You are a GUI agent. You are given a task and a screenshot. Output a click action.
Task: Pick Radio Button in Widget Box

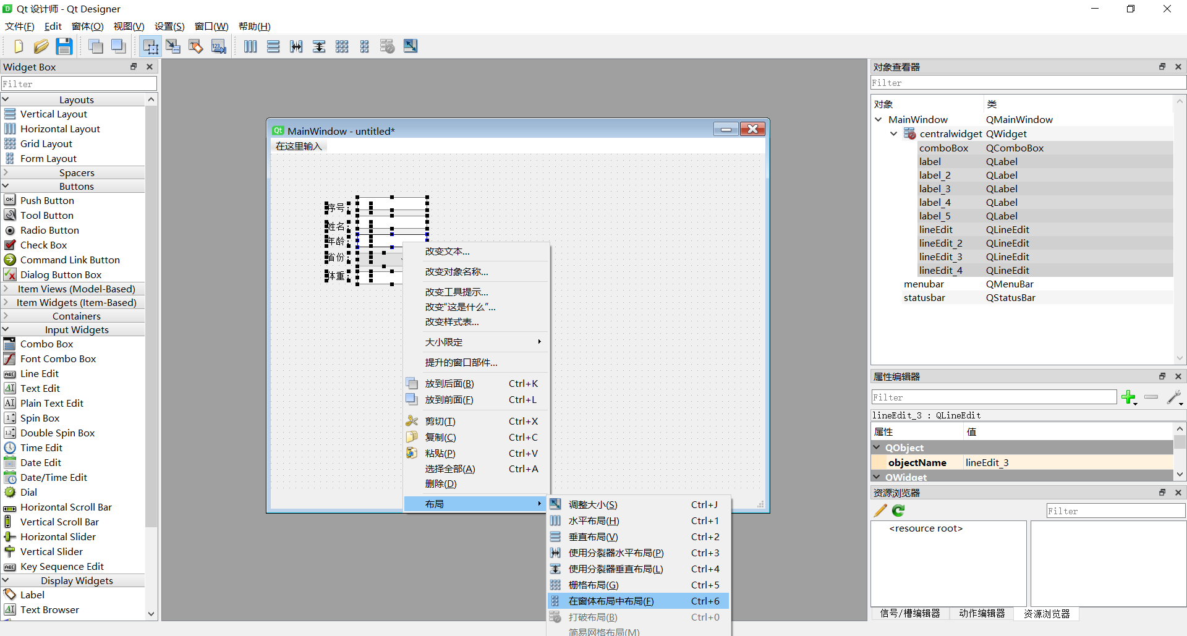(49, 230)
